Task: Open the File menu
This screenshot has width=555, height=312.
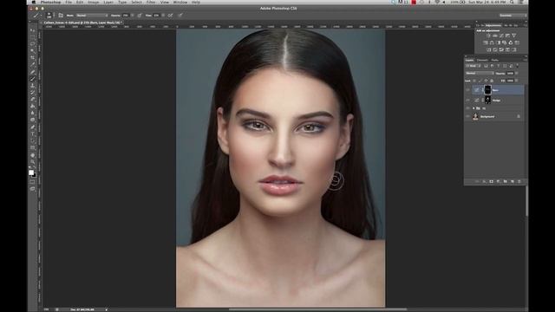Action: tap(69, 2)
